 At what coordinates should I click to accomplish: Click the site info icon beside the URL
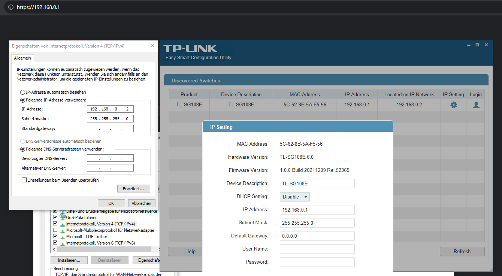(10, 7)
